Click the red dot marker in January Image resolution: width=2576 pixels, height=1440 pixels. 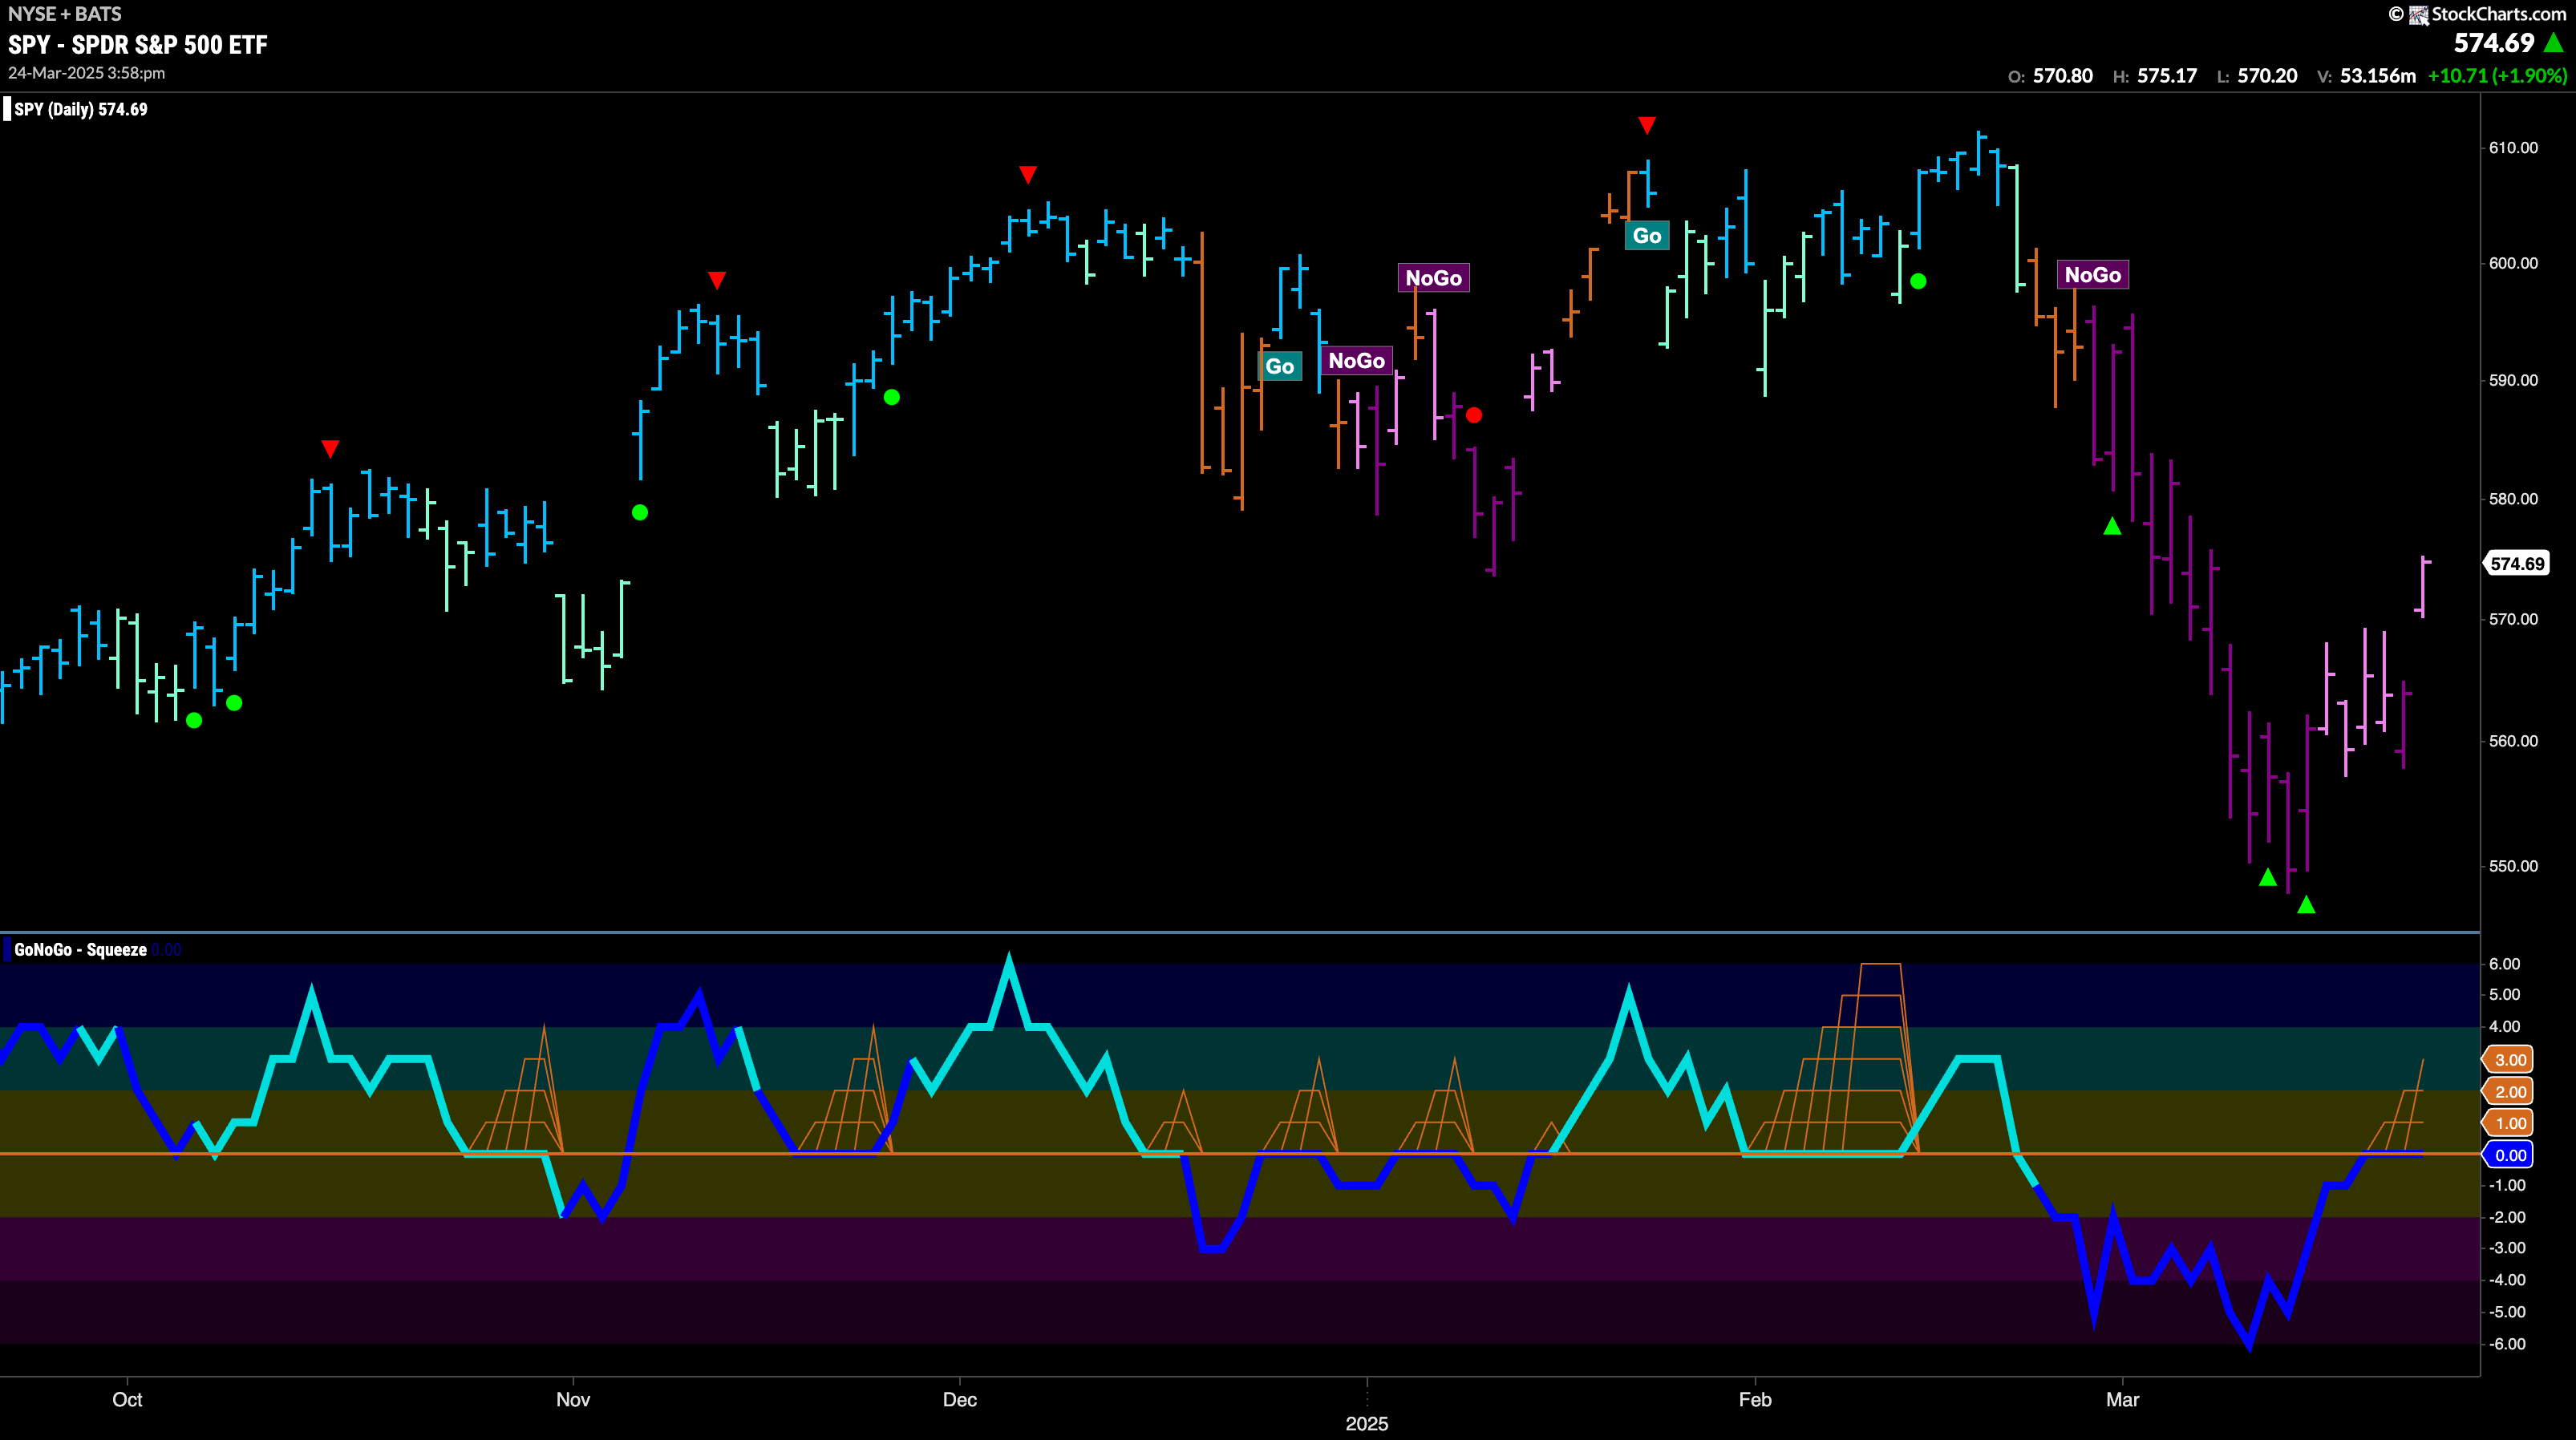click(1474, 415)
